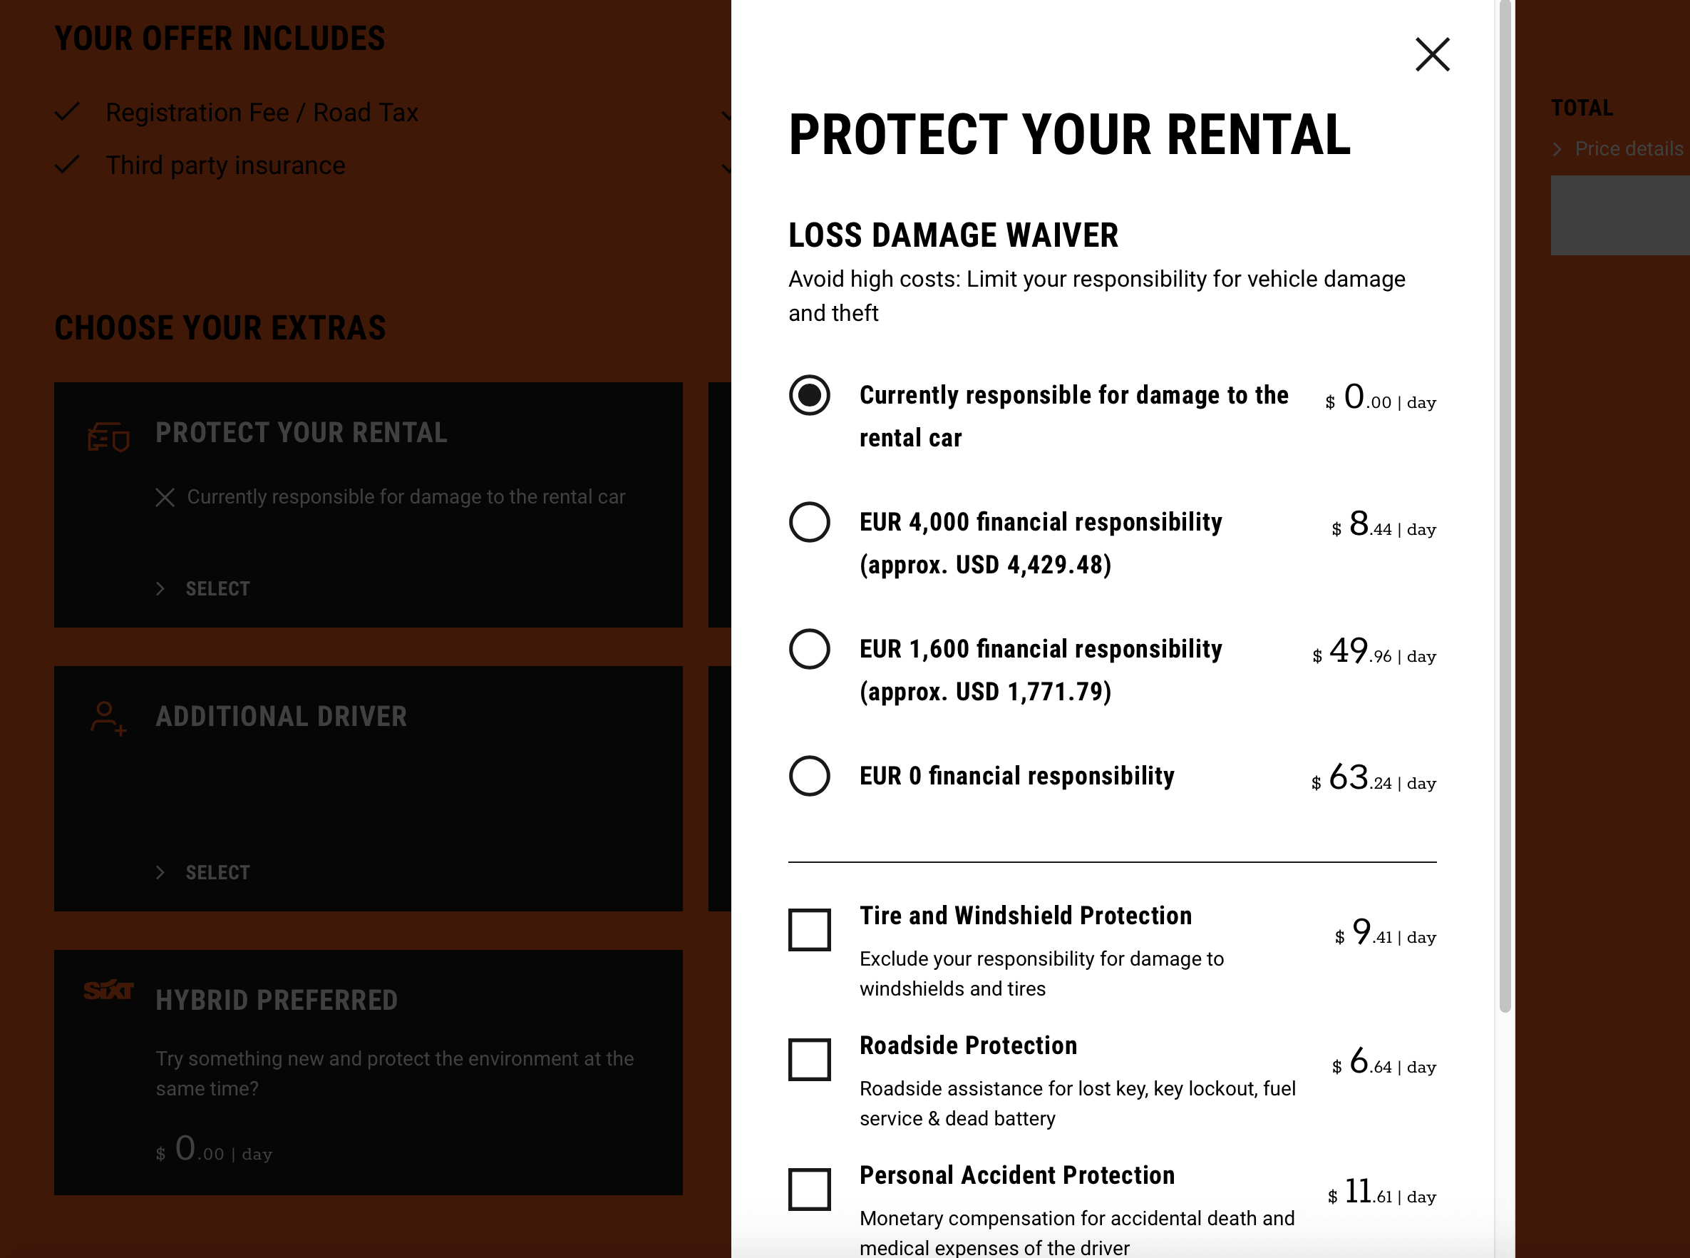Click the Protect Your Rental card title
1690x1258 pixels.
(302, 433)
